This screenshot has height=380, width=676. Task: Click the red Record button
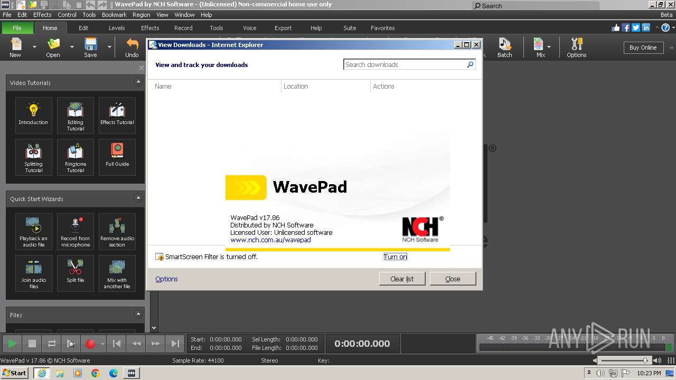90,344
